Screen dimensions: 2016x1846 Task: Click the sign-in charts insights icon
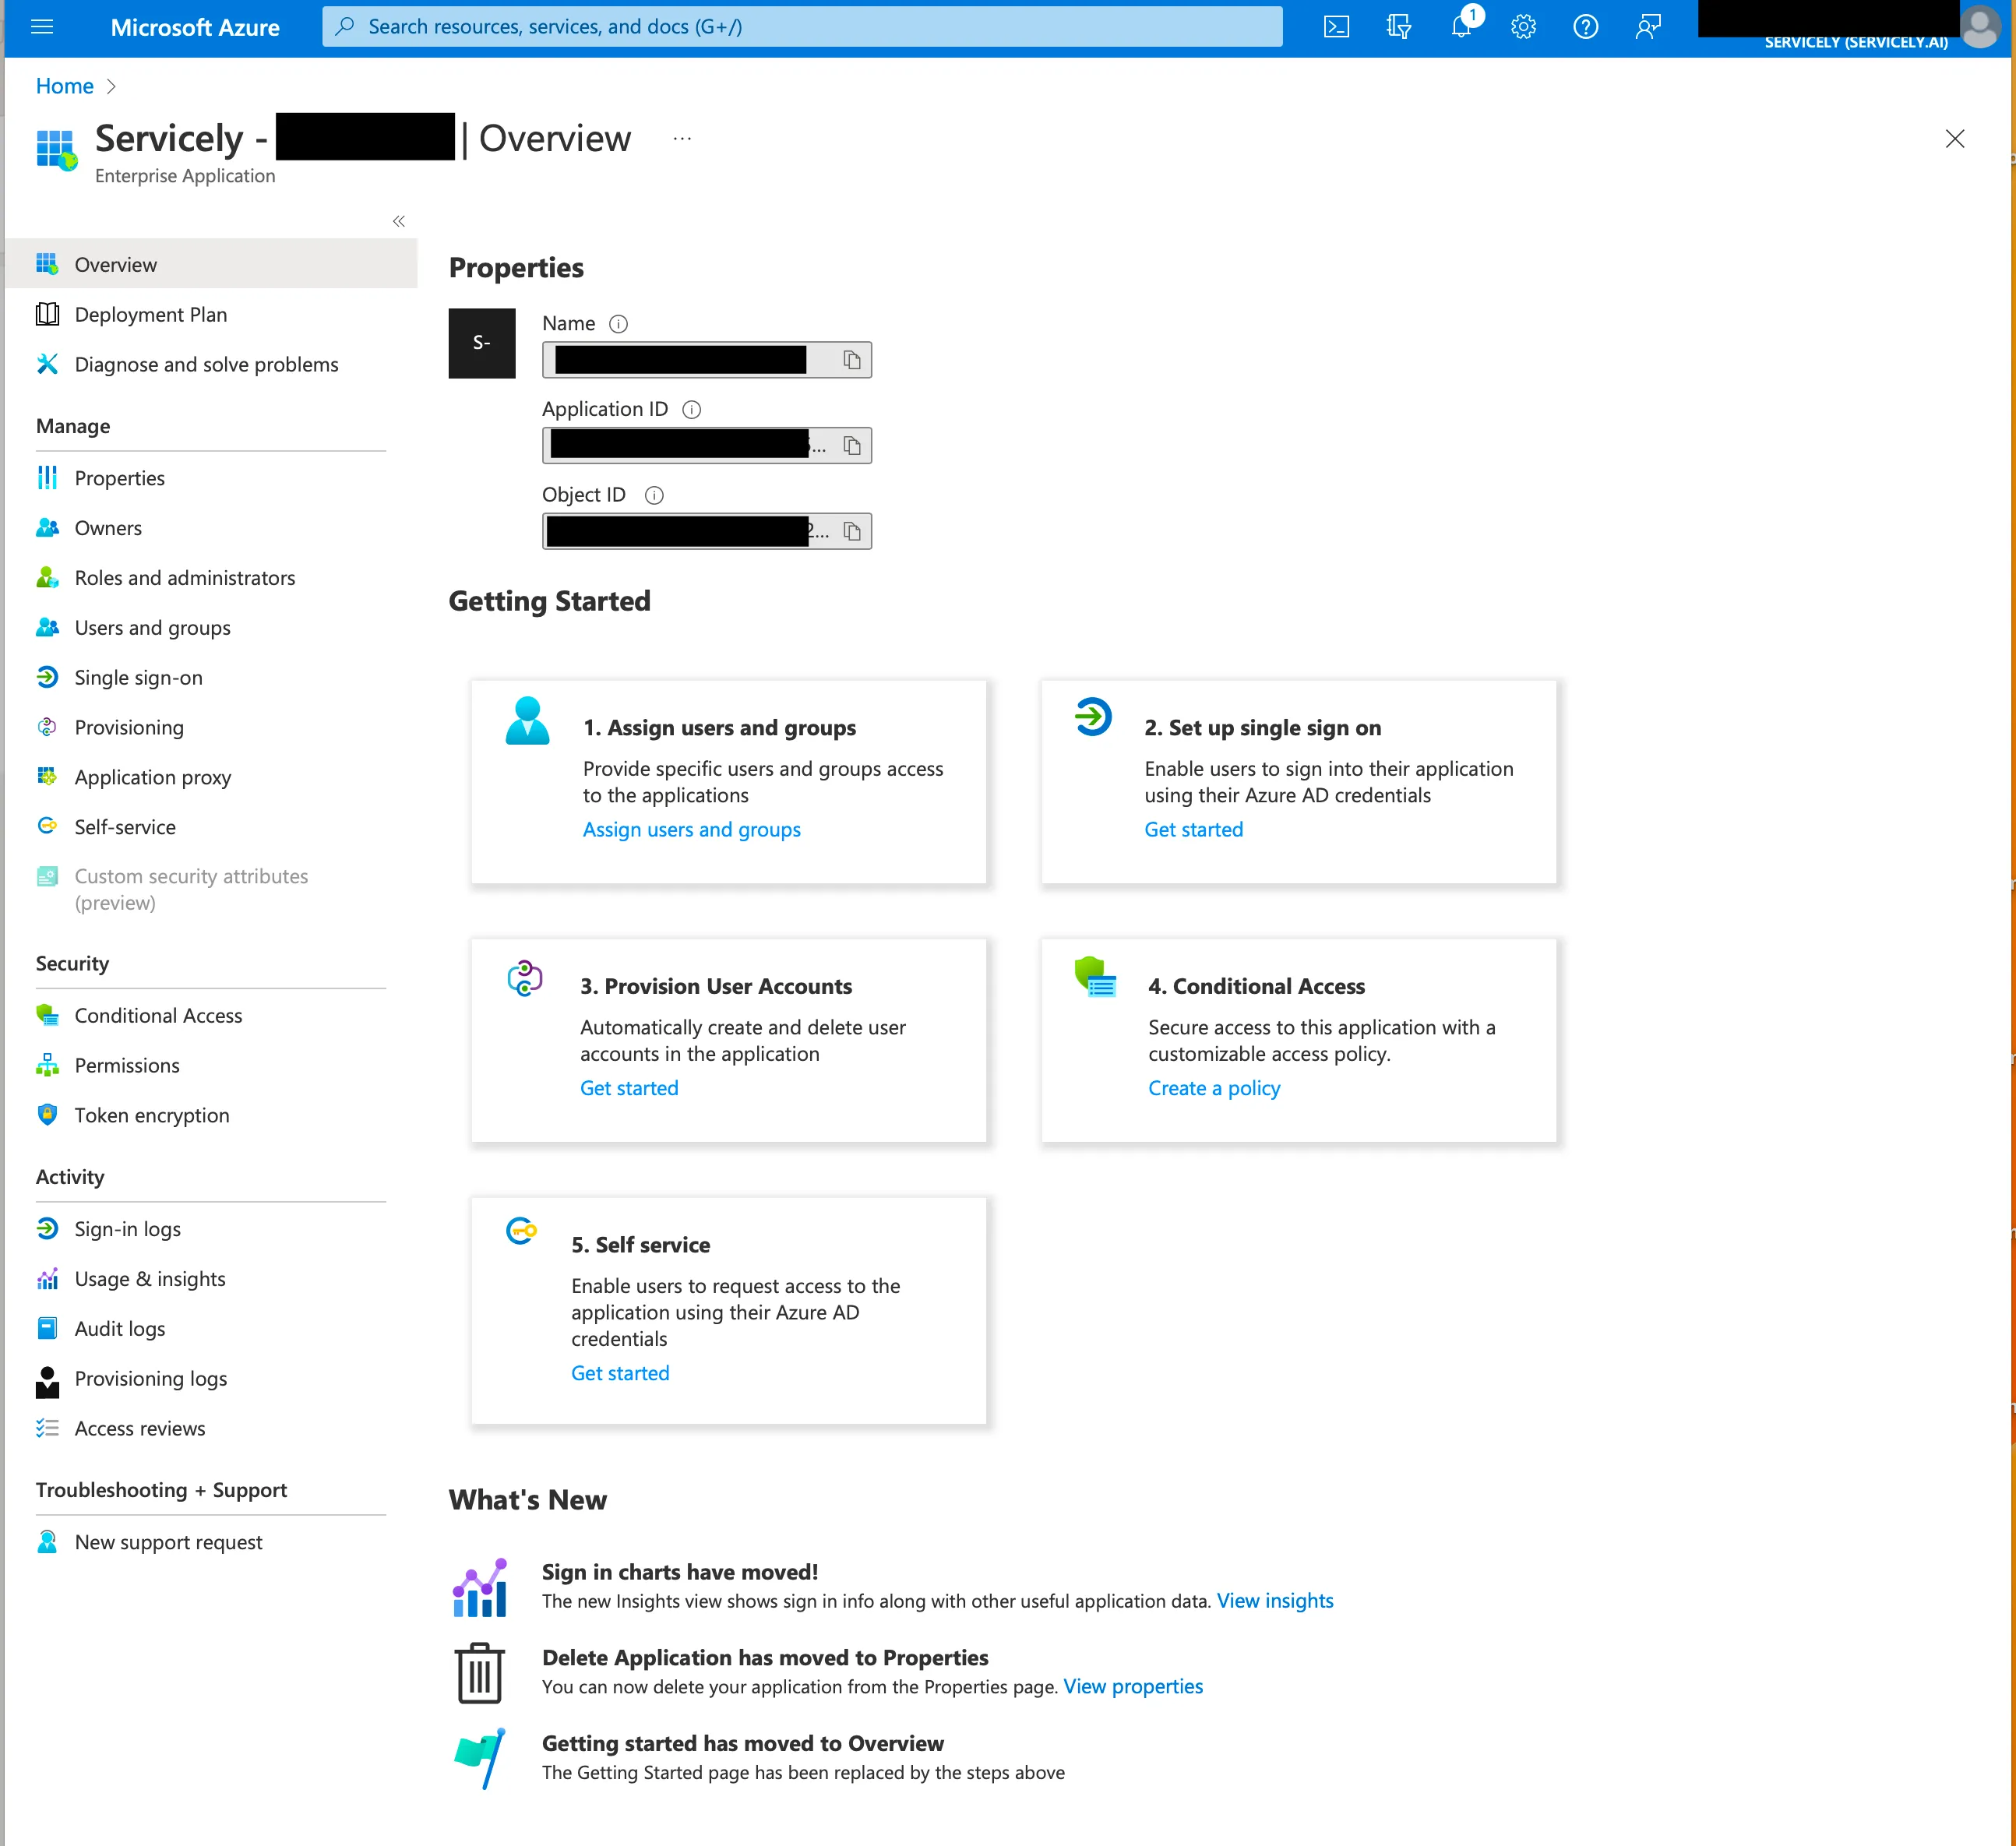point(480,1588)
